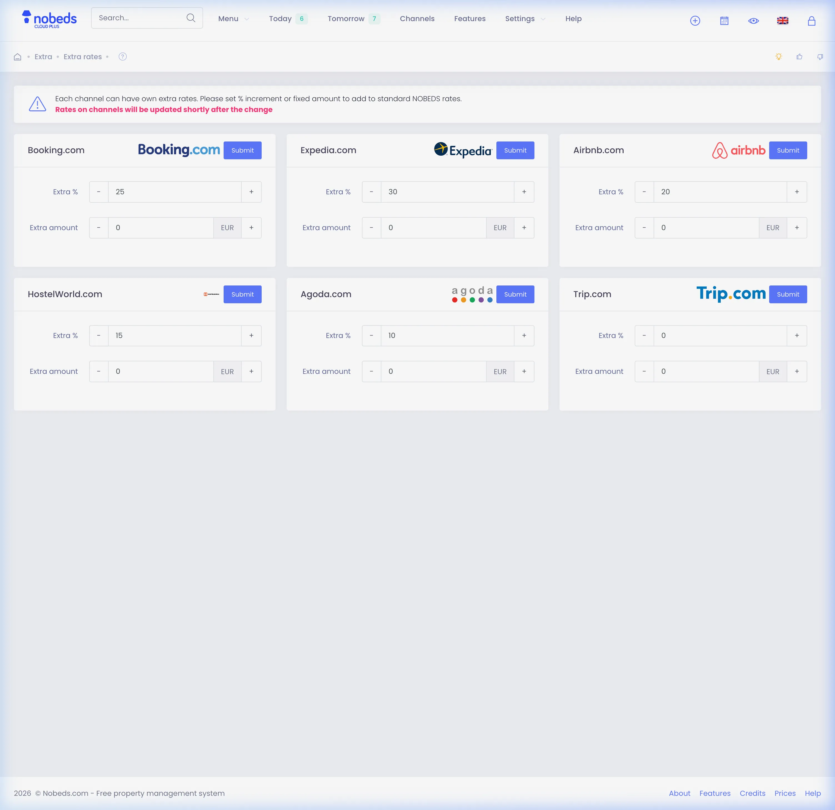Expand the Menu dropdown
Screen dimensions: 835x810
click(233, 19)
